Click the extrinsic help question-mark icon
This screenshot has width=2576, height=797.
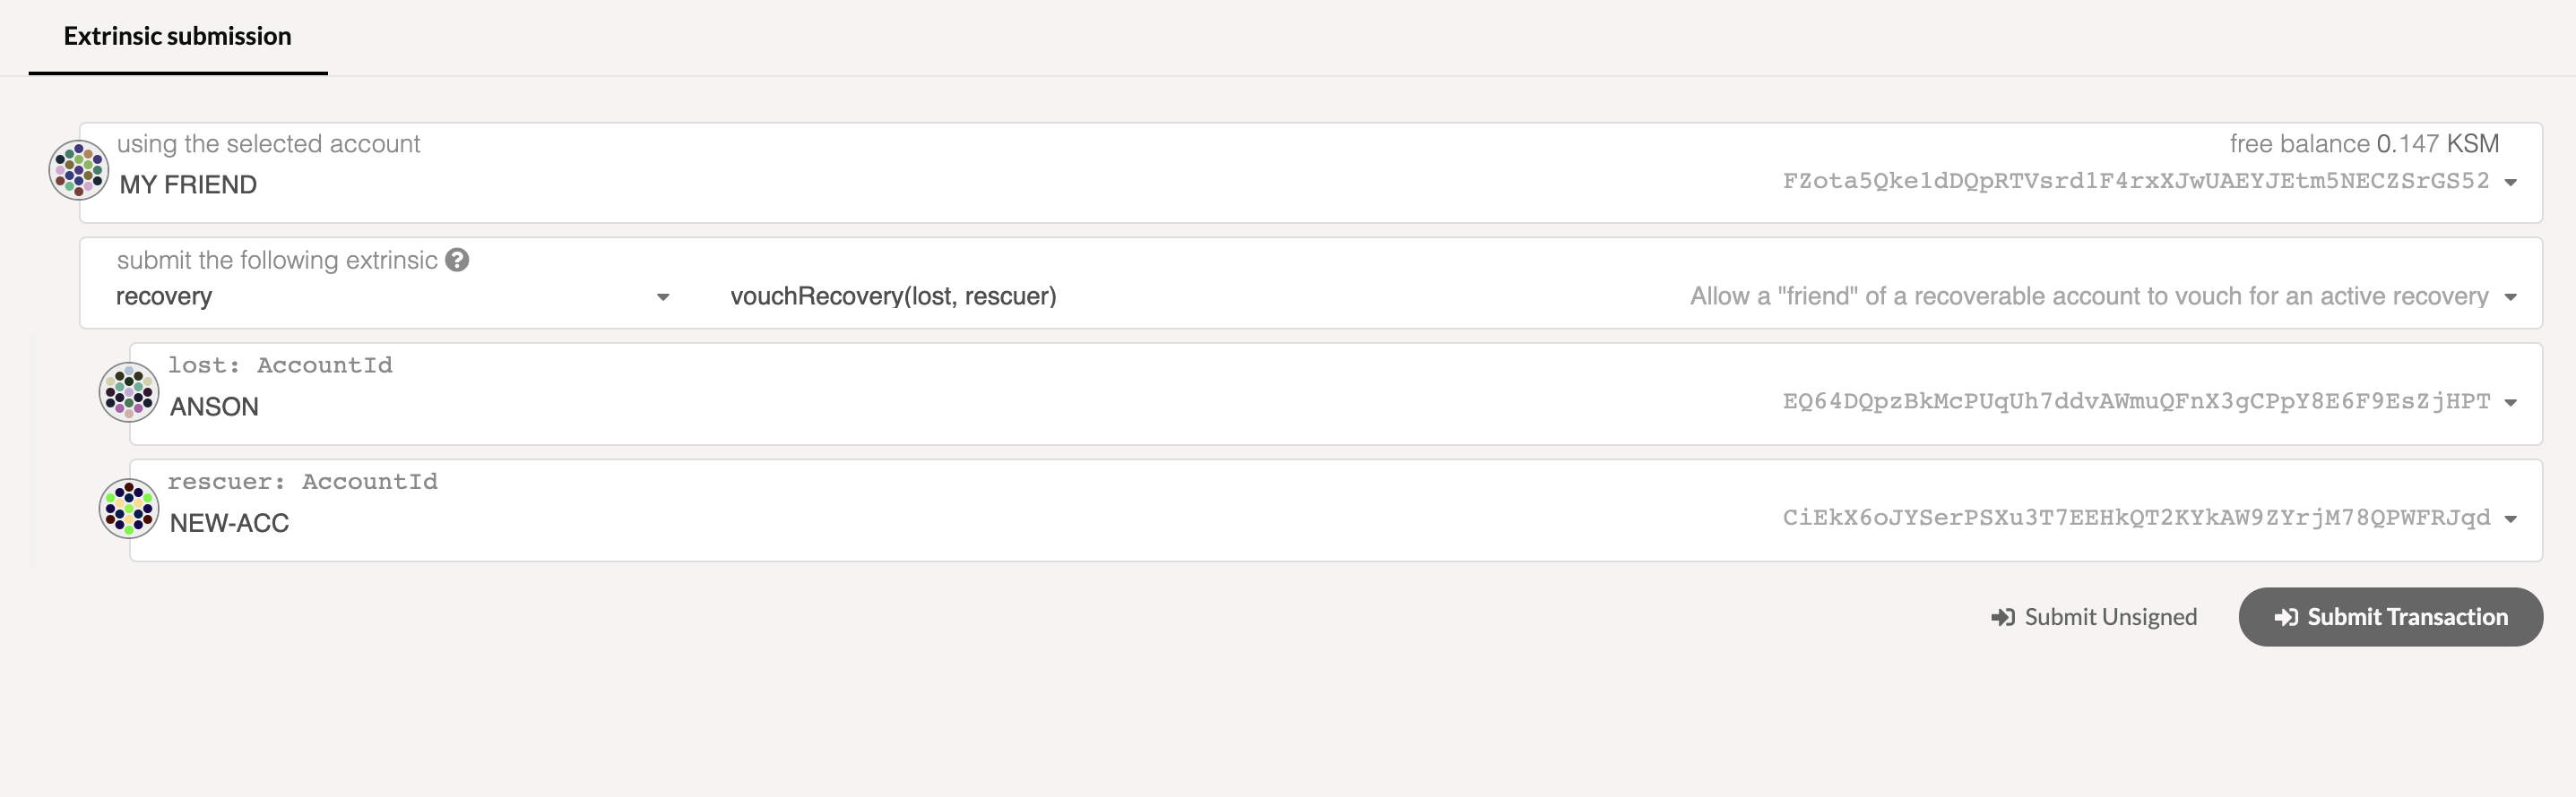tap(457, 260)
